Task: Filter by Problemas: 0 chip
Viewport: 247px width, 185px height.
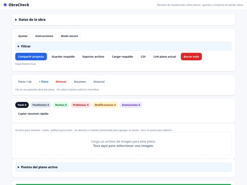Action: [x=81, y=105]
